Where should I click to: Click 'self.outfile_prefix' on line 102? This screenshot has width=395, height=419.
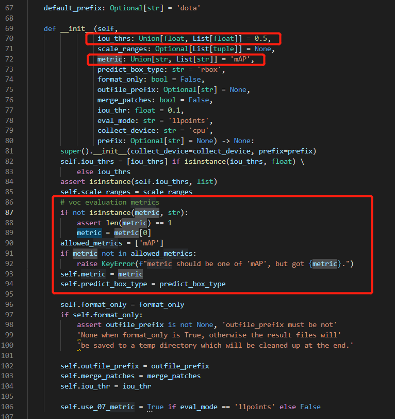pos(99,366)
